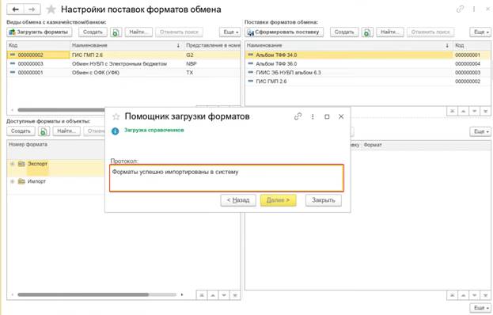Click the Закрыть button
The width and height of the screenshot is (493, 315).
click(323, 200)
